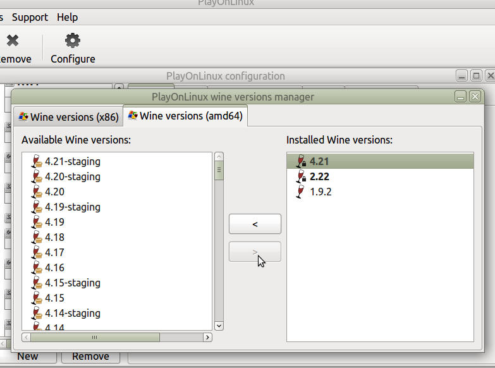Click the '<' uninstall version button
Viewport: 495px width, 368px height.
pos(255,224)
